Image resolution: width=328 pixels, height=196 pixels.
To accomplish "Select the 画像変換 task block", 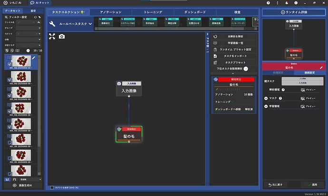I will point(216,22).
